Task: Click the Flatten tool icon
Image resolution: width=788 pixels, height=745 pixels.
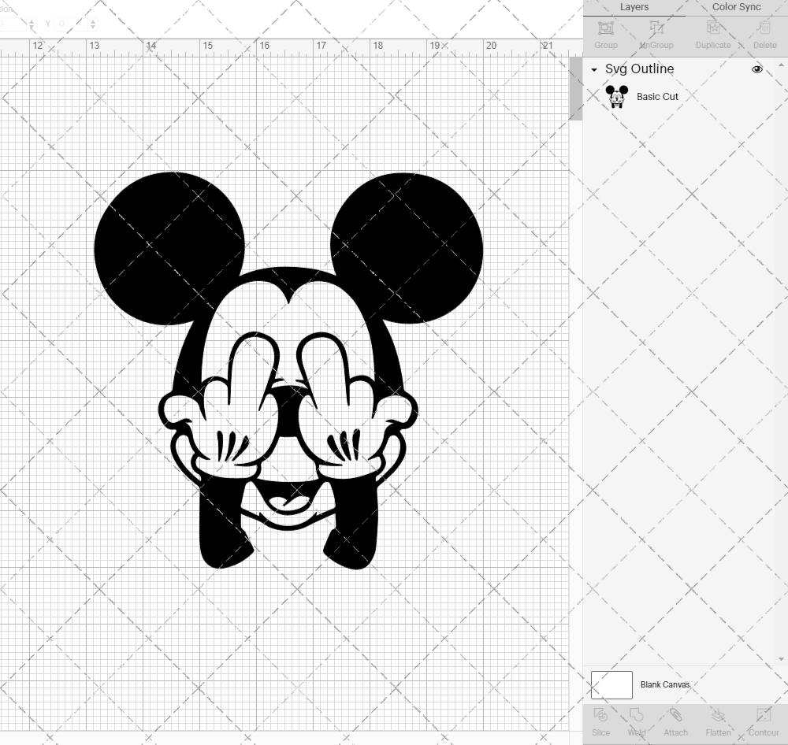Action: (718, 715)
